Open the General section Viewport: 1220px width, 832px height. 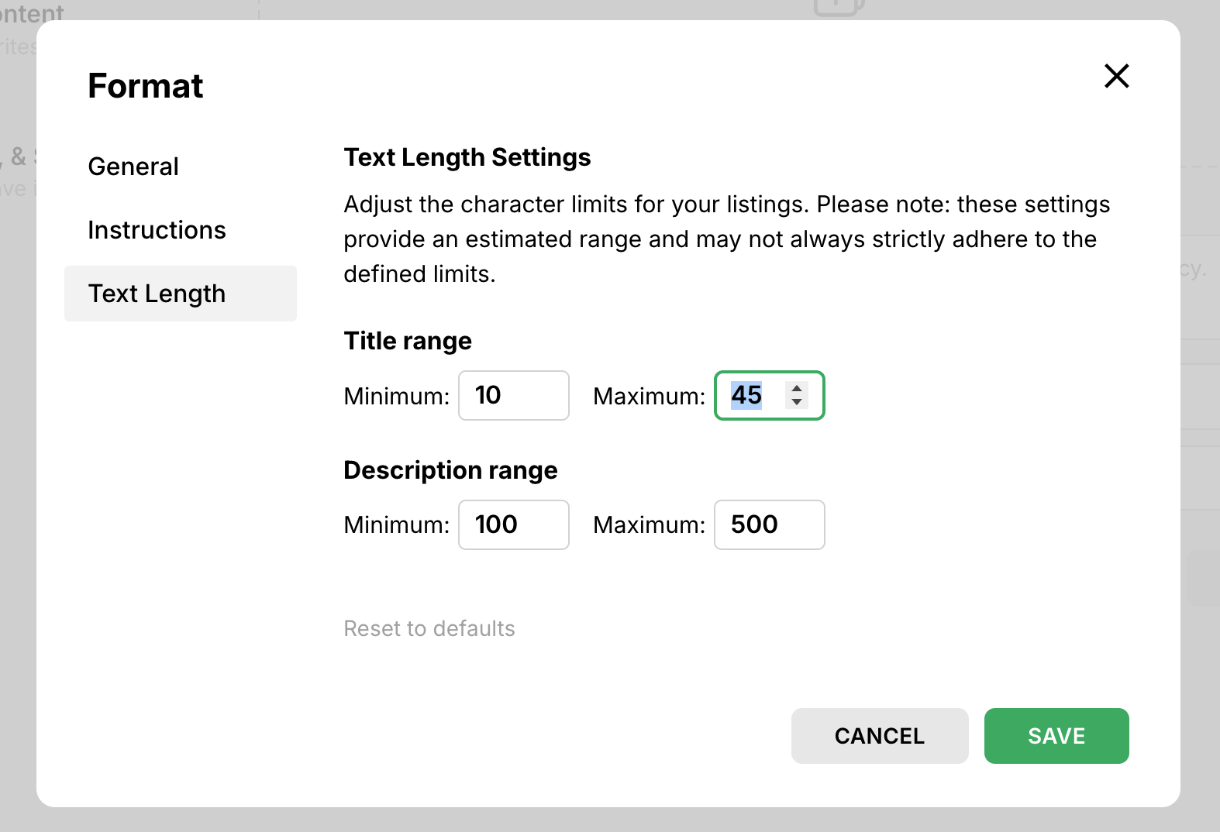click(133, 167)
